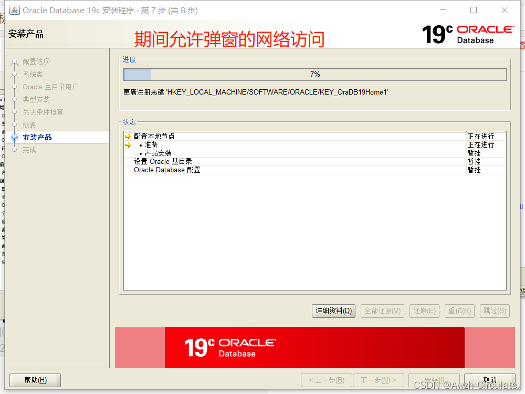Click the 配置选项 step marker icon
The image size is (525, 394).
coord(15,61)
